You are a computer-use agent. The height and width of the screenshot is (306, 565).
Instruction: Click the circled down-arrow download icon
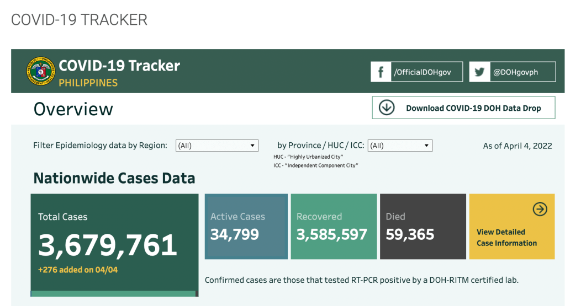[387, 108]
